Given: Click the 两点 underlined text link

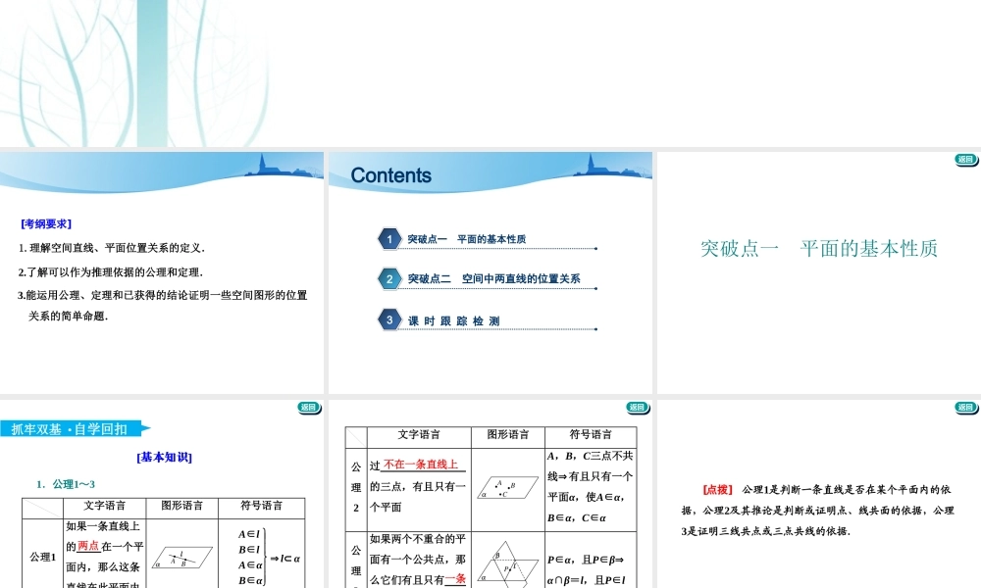Looking at the screenshot, I should coord(88,543).
